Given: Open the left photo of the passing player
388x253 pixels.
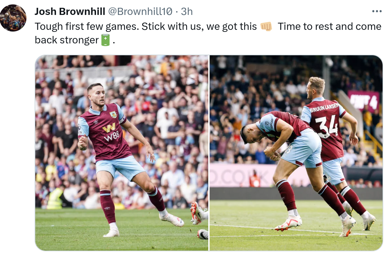Looking at the screenshot, I should tap(122, 153).
